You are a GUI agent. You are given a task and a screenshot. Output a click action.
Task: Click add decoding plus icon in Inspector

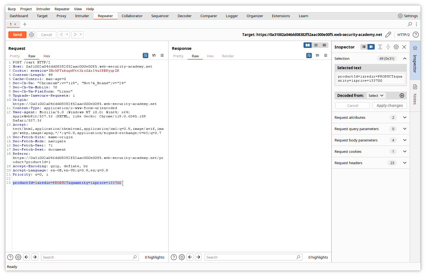click(402, 96)
